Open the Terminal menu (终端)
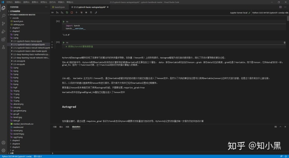 tap(61, 2)
